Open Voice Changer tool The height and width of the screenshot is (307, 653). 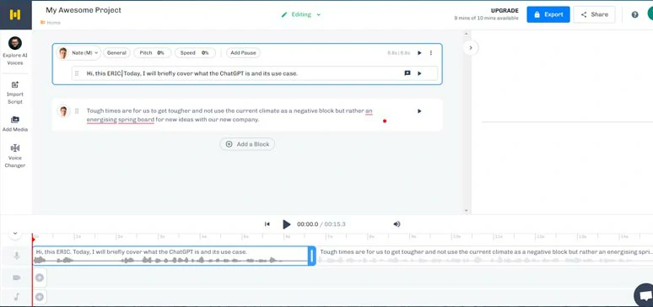click(x=15, y=156)
